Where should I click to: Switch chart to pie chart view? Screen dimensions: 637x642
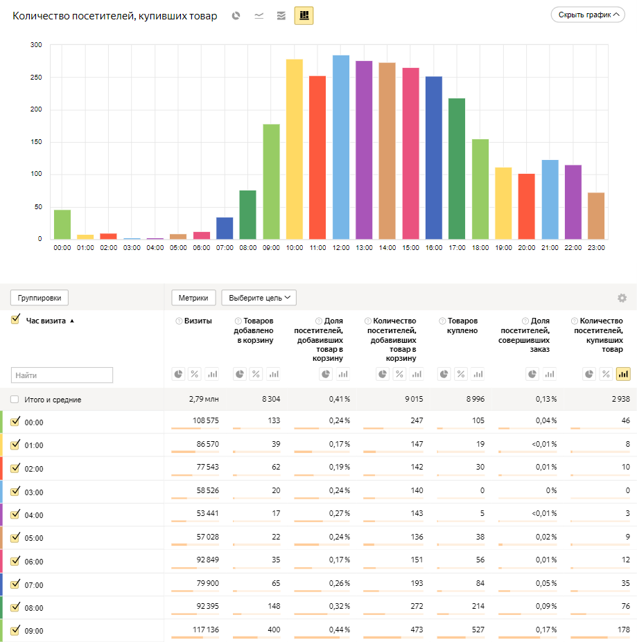(x=236, y=15)
